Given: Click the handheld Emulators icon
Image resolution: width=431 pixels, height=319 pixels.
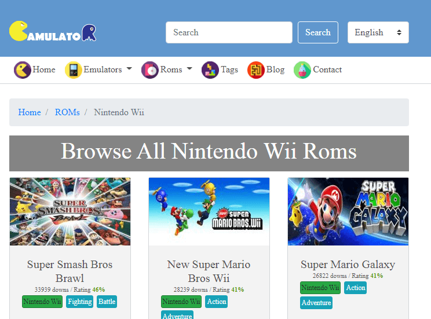Looking at the screenshot, I should coord(74,70).
